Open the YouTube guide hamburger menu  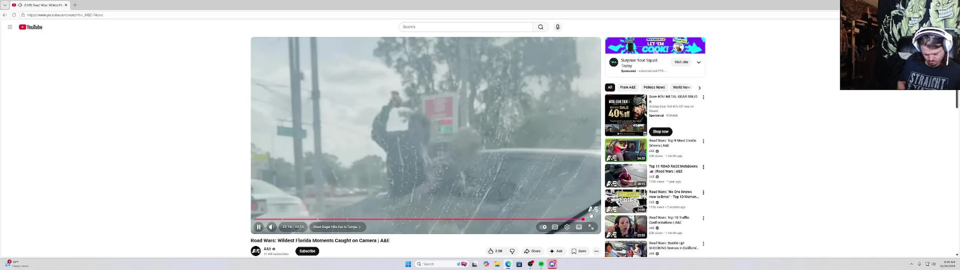(10, 27)
